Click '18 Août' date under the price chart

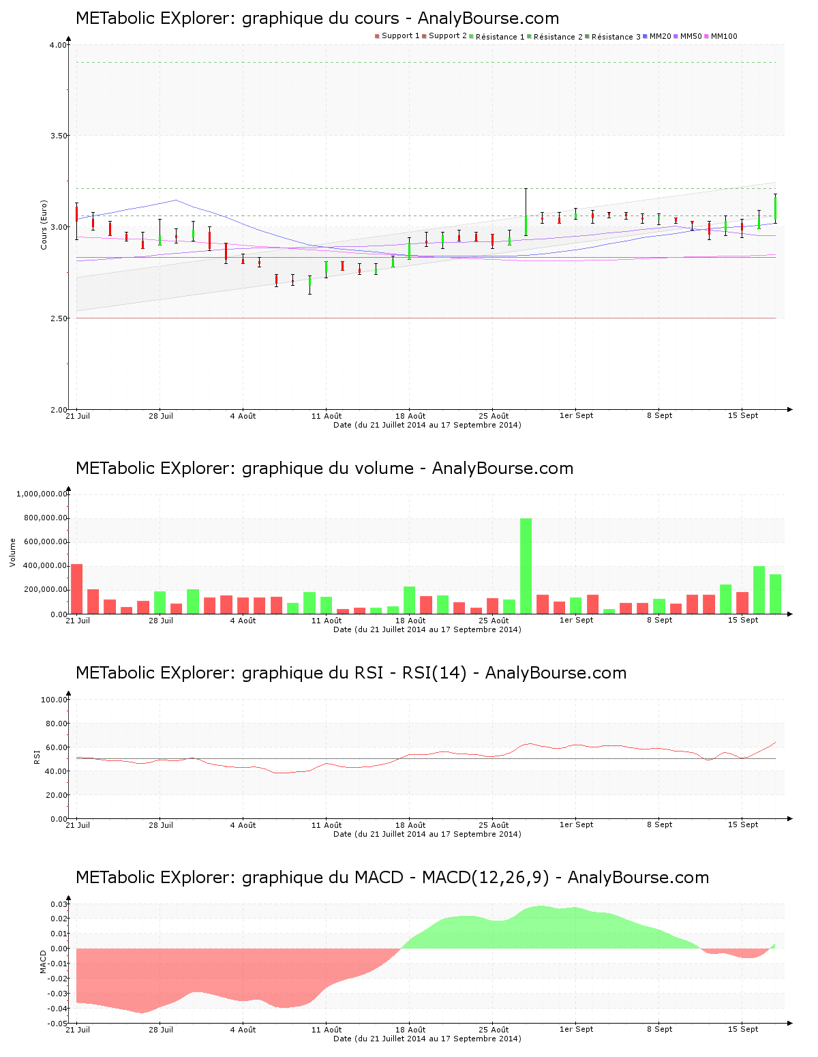tap(410, 415)
